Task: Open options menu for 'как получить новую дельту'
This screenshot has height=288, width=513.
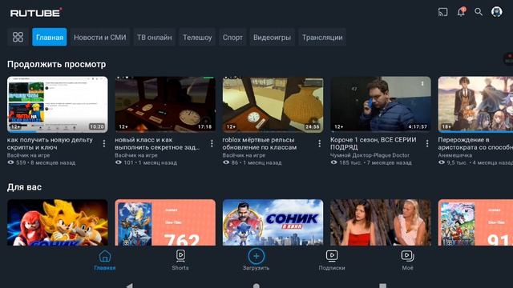Action: click(104, 143)
